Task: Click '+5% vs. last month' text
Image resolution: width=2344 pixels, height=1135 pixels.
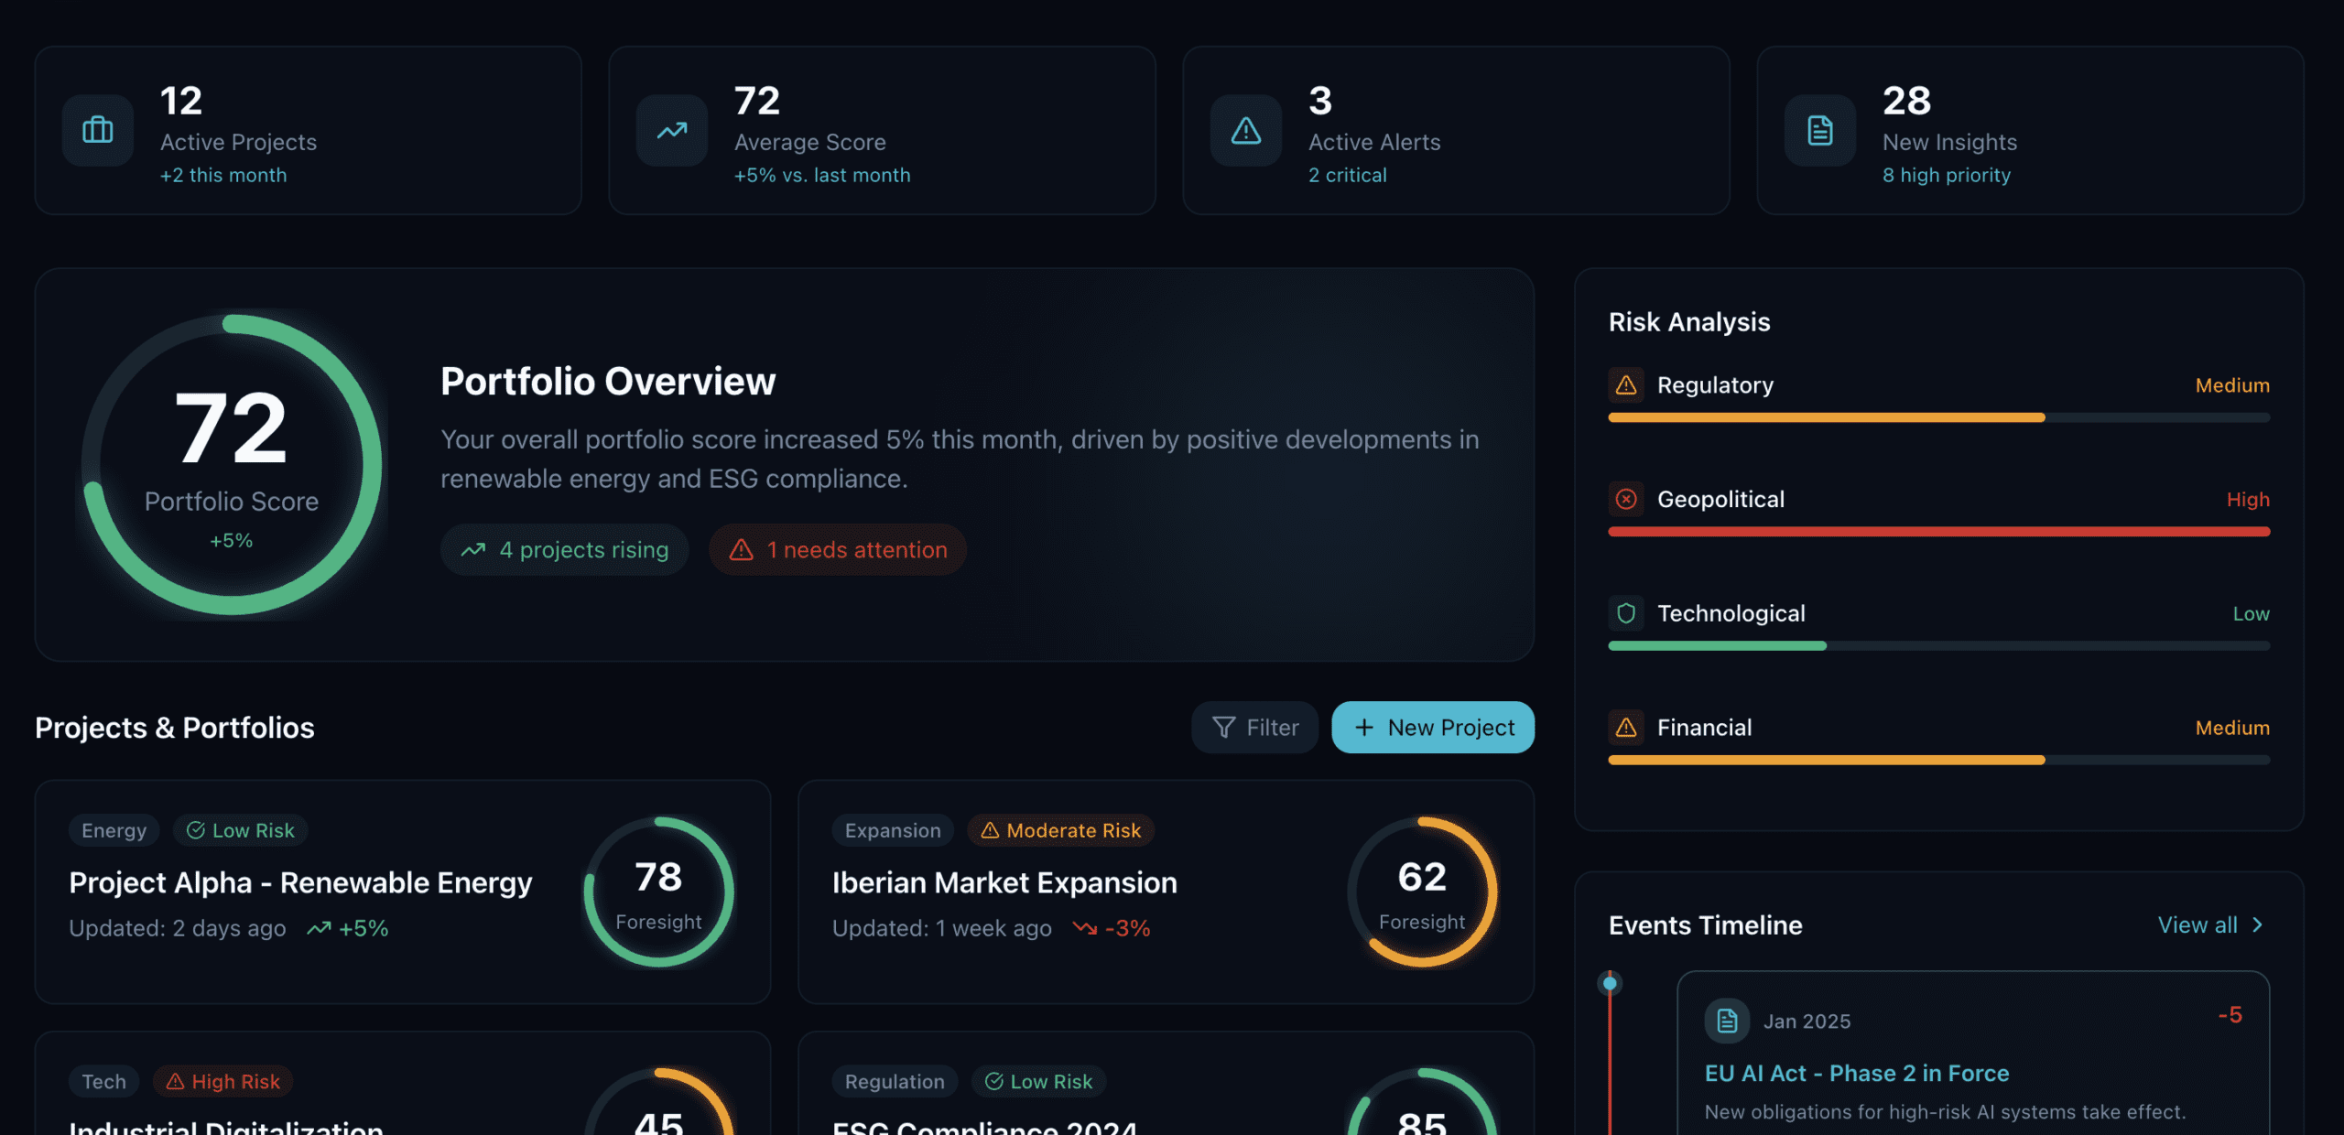Action: 822,175
